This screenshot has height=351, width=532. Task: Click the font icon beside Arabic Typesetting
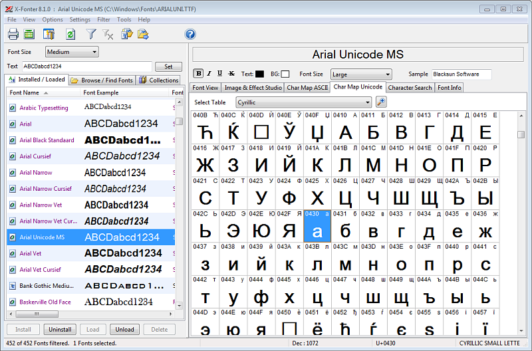tap(12, 108)
